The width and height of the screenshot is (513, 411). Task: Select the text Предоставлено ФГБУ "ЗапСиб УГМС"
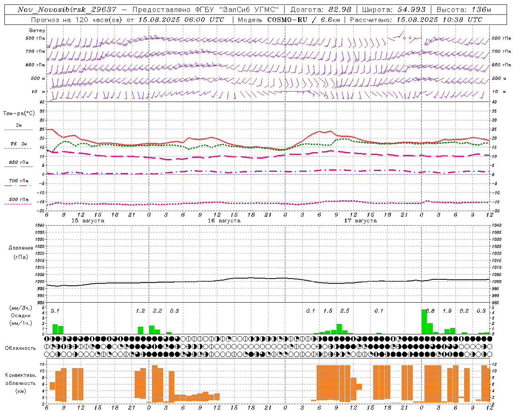point(205,10)
